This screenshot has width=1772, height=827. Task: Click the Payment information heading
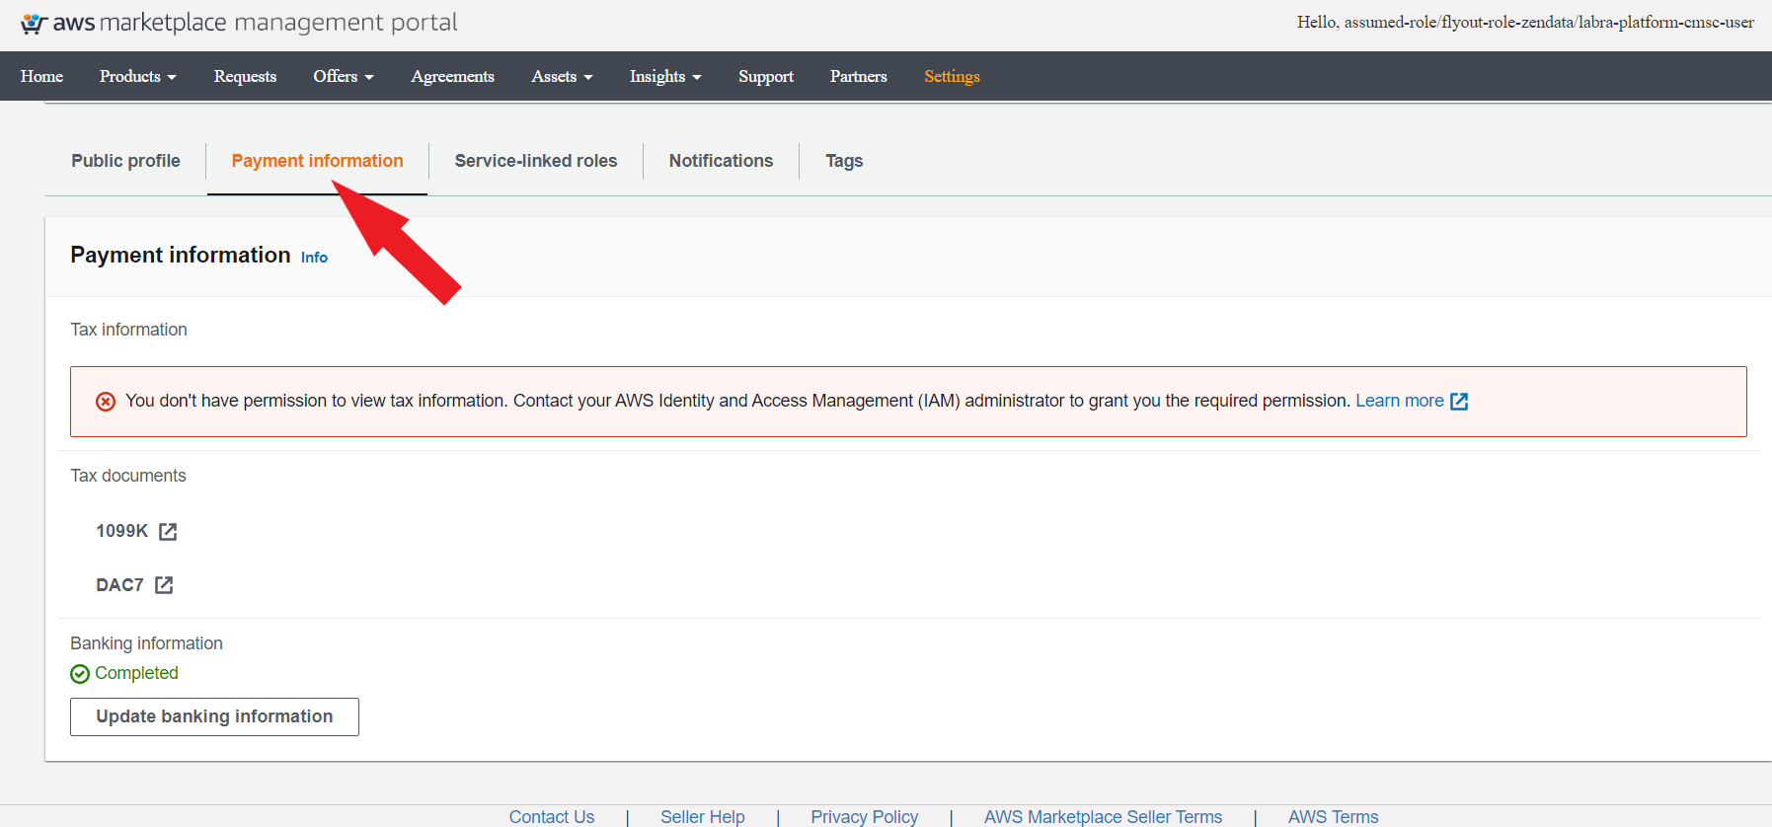(x=181, y=255)
